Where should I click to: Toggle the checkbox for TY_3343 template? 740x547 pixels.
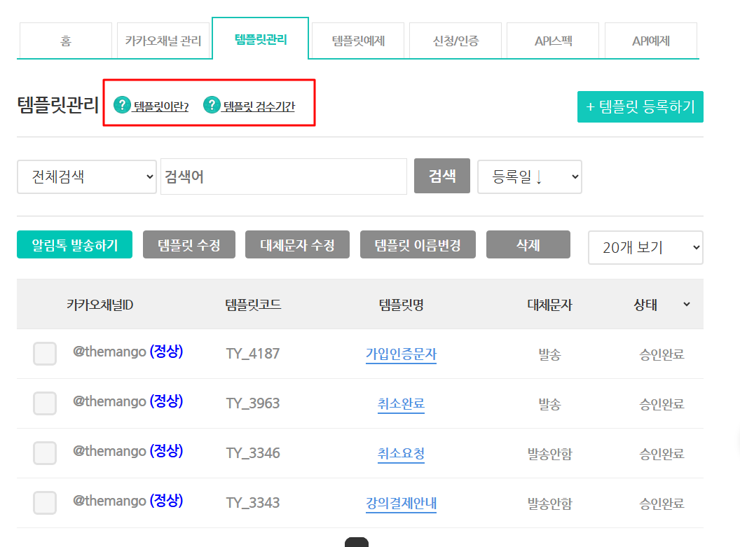(45, 503)
